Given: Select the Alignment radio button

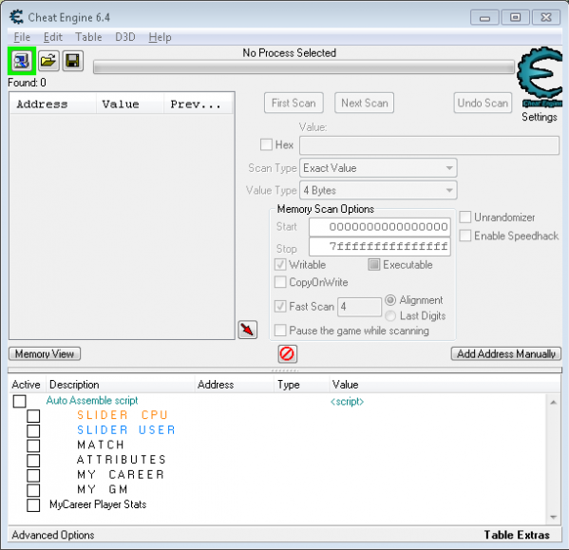Looking at the screenshot, I should tap(390, 300).
